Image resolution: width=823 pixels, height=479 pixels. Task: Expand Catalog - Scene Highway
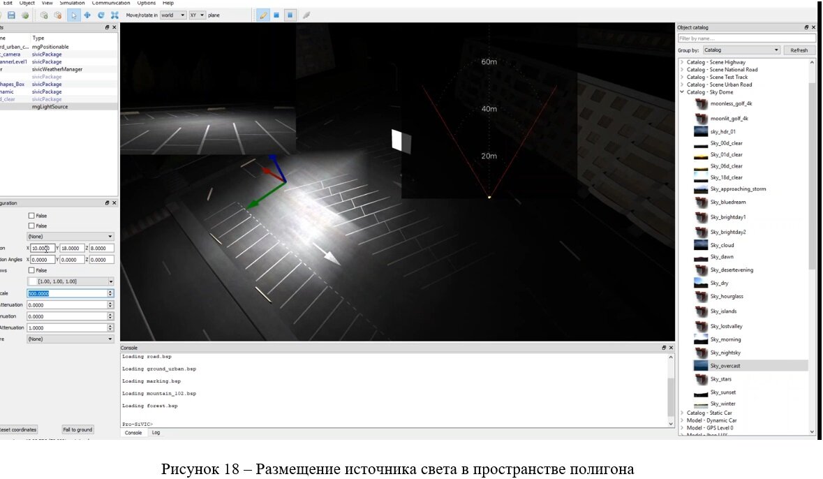tap(682, 62)
